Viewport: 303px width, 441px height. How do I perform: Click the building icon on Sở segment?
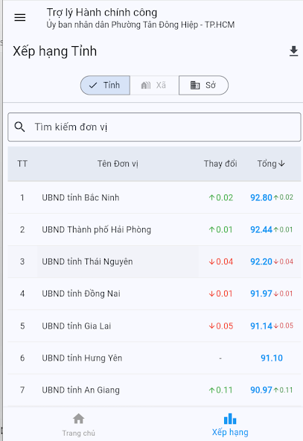point(195,85)
